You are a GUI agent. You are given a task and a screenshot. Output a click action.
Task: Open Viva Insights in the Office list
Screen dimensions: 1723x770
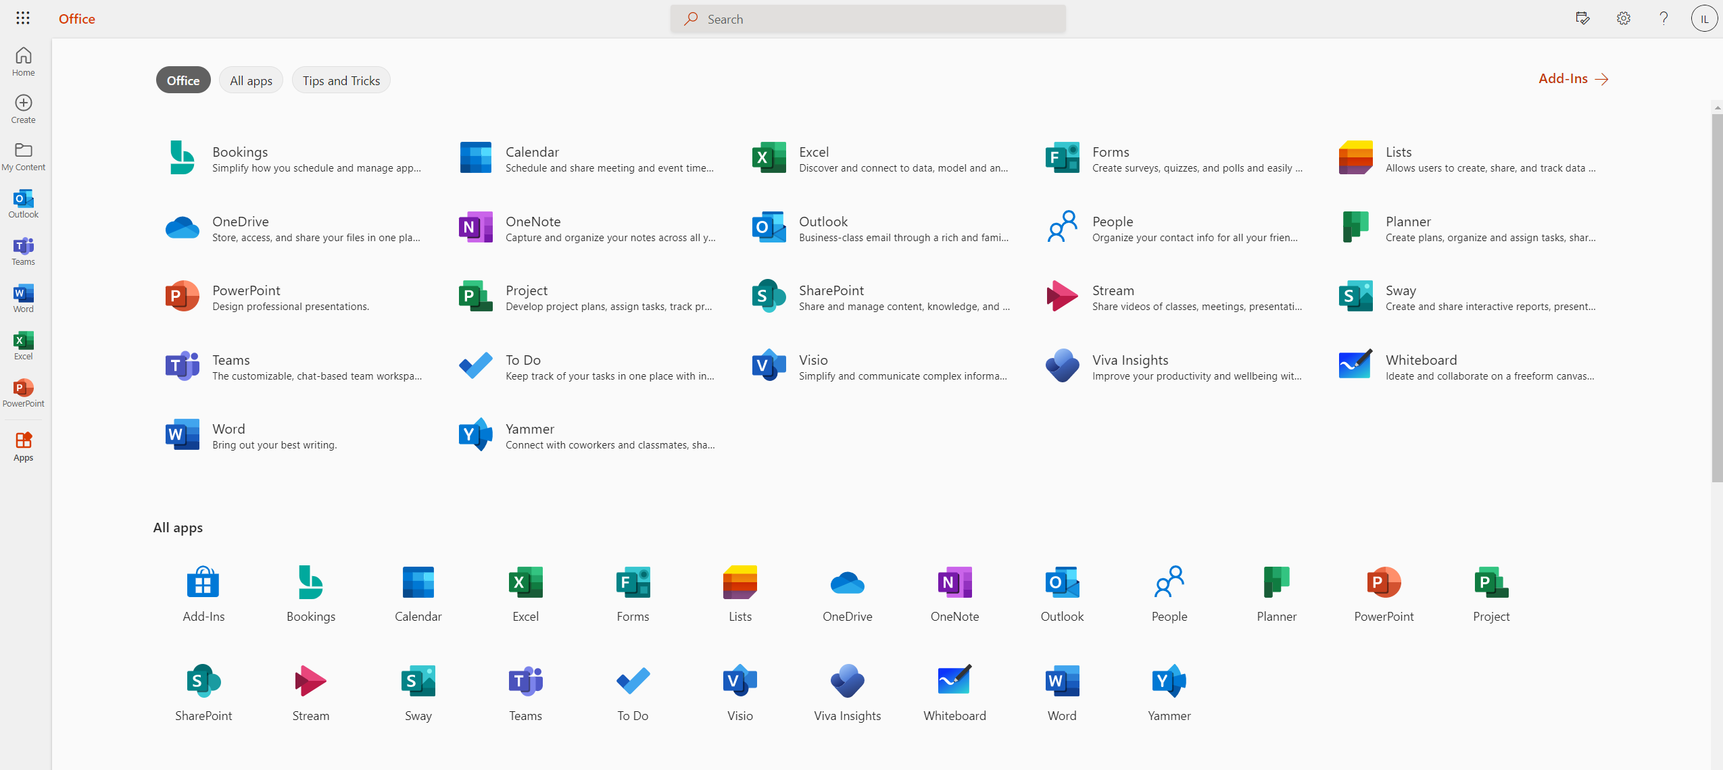(1174, 367)
